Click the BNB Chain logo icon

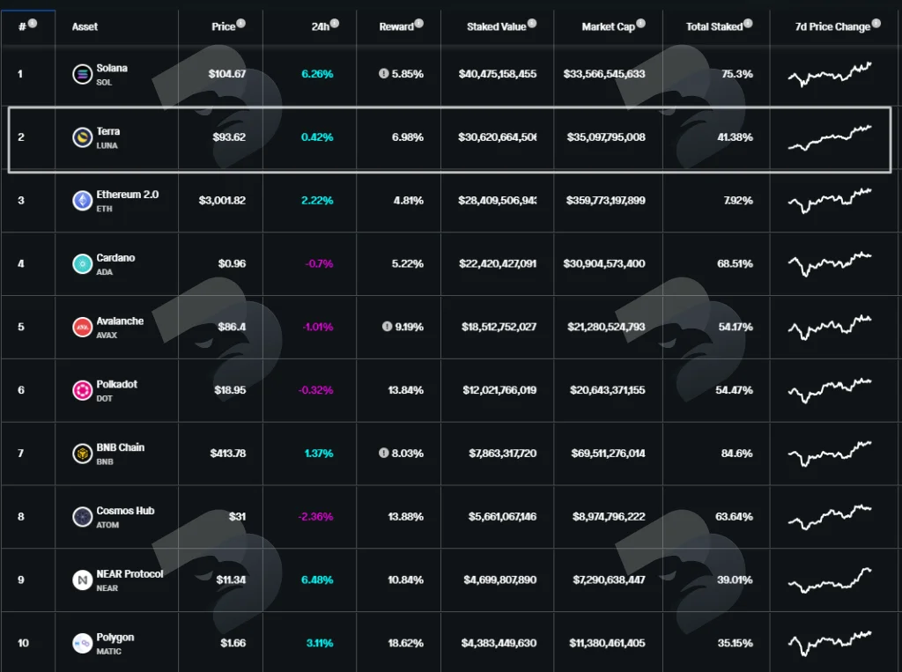[x=82, y=454]
